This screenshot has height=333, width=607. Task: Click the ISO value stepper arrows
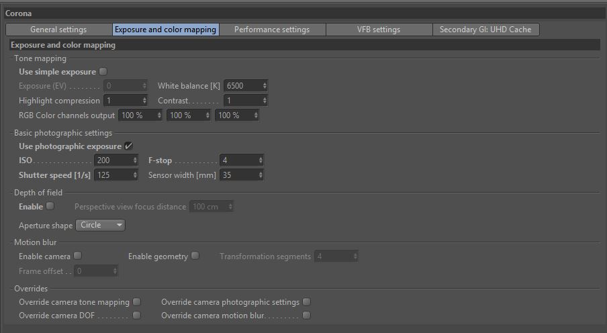pos(135,160)
